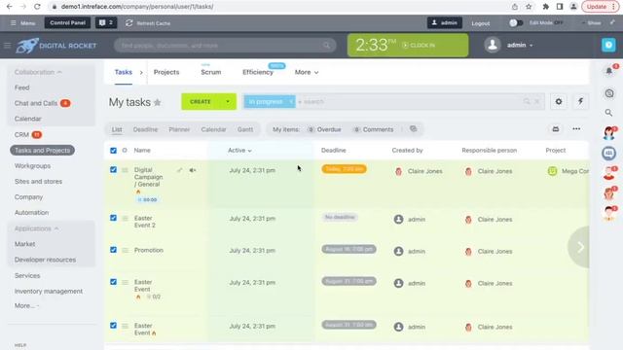
Task: Clear the task filter with X icon
Action: tap(537, 101)
